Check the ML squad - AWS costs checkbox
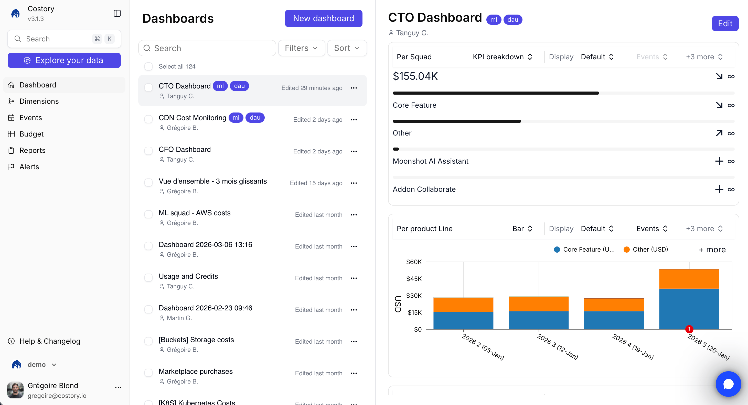 tap(148, 215)
